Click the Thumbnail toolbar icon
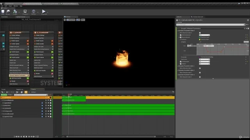This screenshot has height=140, width=250. pyautogui.click(x=25, y=11)
